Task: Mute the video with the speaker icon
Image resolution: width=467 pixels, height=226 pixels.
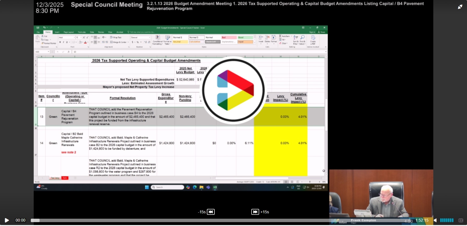Action: pos(435,220)
